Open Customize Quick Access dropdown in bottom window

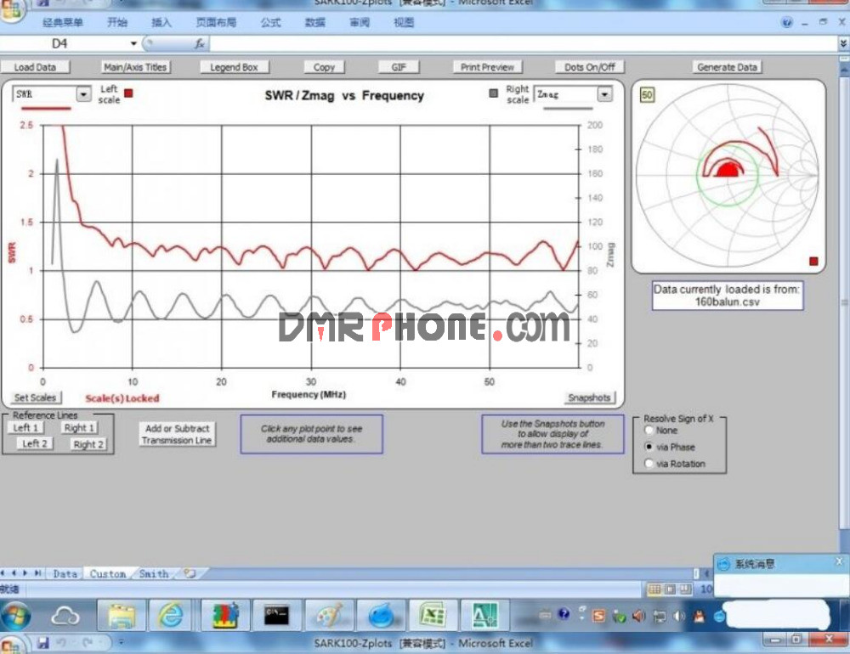(122, 643)
